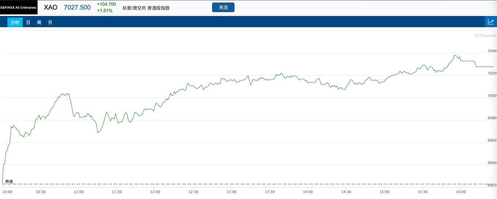The width and height of the screenshot is (497, 199).
Task: Click the 7040 price axis label
Action: 492,51
